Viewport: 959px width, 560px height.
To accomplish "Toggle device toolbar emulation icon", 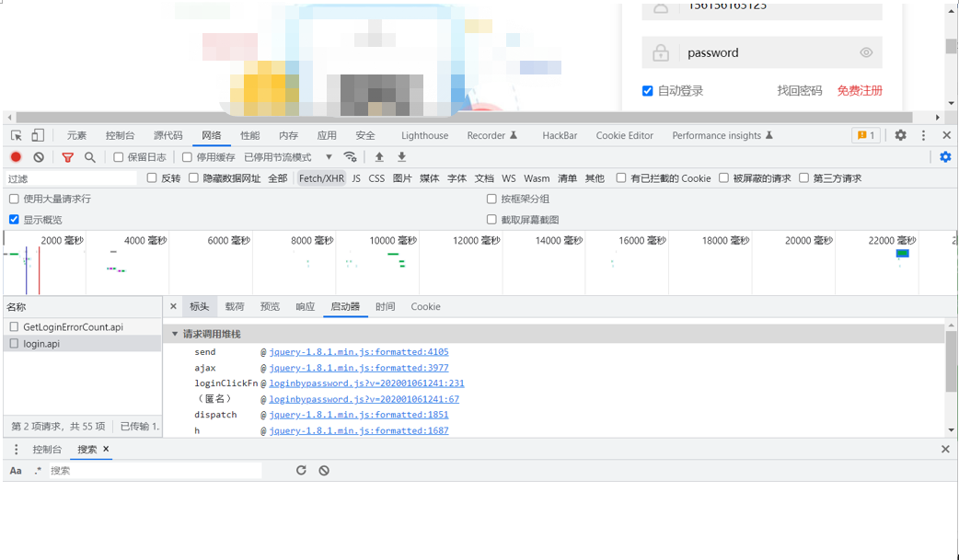I will (x=38, y=136).
